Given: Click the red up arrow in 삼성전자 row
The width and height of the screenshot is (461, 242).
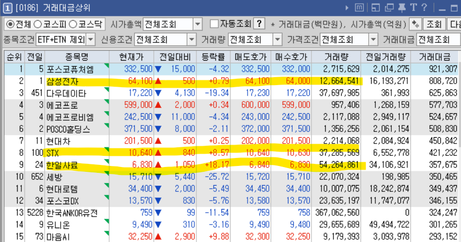Looking at the screenshot, I should pos(158,81).
